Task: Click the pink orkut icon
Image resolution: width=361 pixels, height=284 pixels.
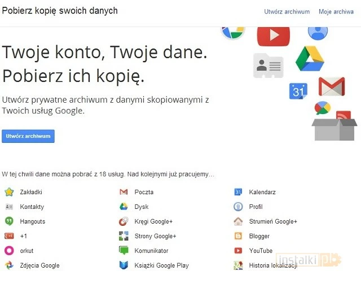Action: (x=9, y=251)
